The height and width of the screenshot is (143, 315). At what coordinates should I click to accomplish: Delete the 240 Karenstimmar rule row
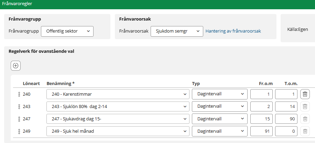305,94
